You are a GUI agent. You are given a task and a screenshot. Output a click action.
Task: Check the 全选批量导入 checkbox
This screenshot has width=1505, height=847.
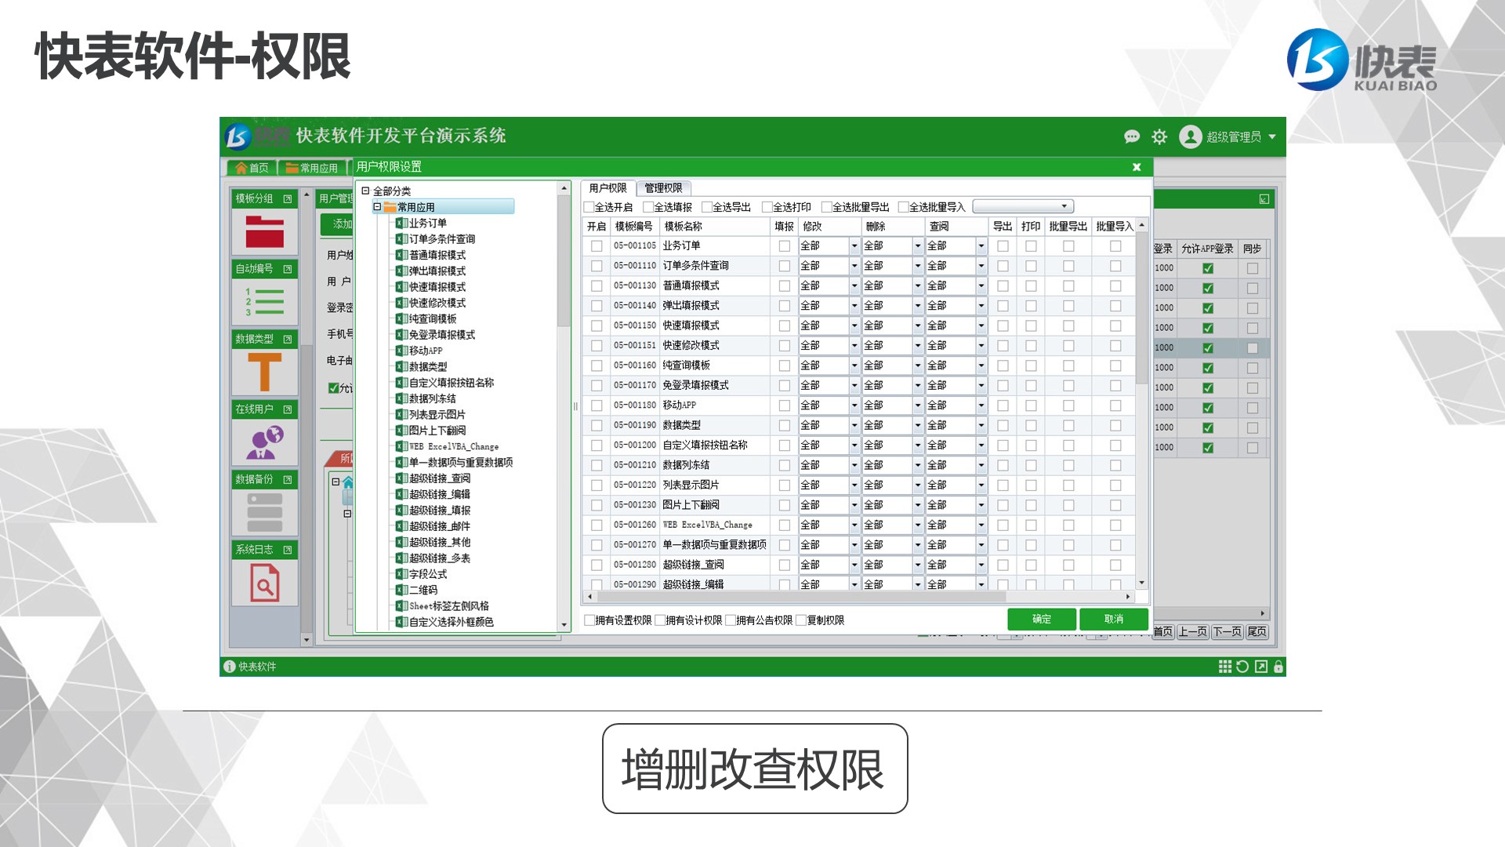(x=903, y=207)
